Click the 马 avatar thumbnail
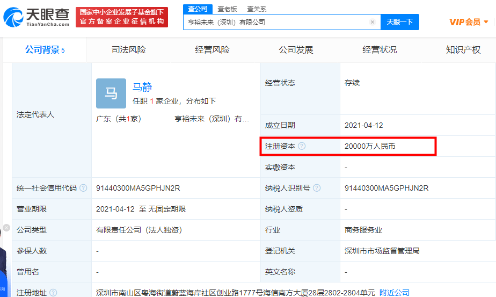The width and height of the screenshot is (496, 297). click(x=111, y=93)
